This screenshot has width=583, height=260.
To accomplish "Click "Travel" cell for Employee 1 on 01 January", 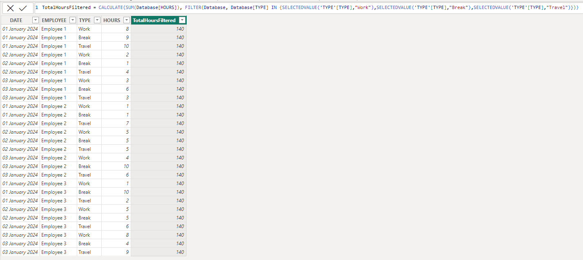I will point(89,46).
